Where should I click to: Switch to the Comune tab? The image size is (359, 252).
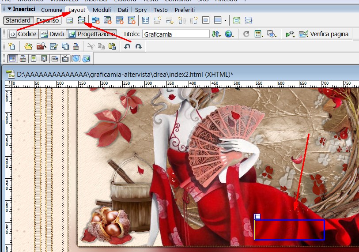pos(52,10)
